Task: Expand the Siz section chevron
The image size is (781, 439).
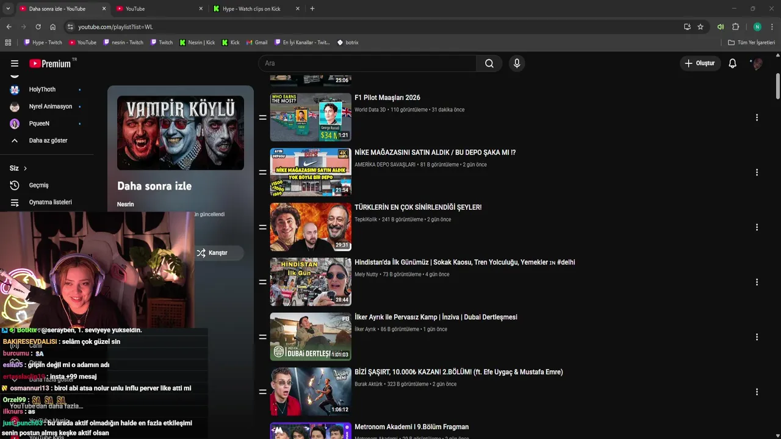Action: click(x=25, y=168)
